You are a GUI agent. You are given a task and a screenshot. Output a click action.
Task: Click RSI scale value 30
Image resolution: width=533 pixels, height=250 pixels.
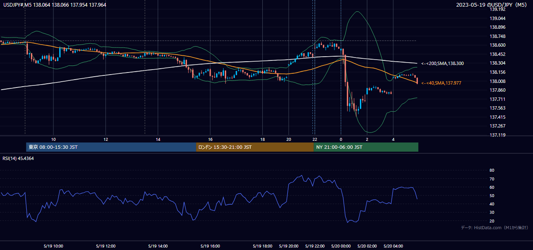point(492,212)
